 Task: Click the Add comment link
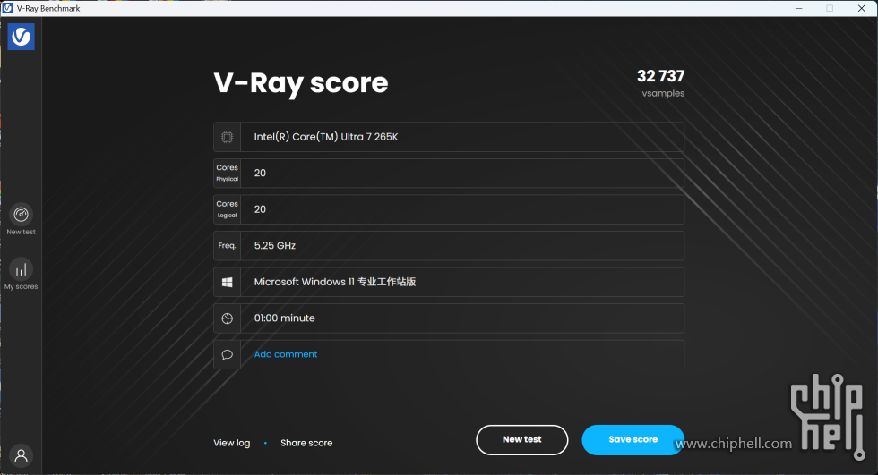286,354
